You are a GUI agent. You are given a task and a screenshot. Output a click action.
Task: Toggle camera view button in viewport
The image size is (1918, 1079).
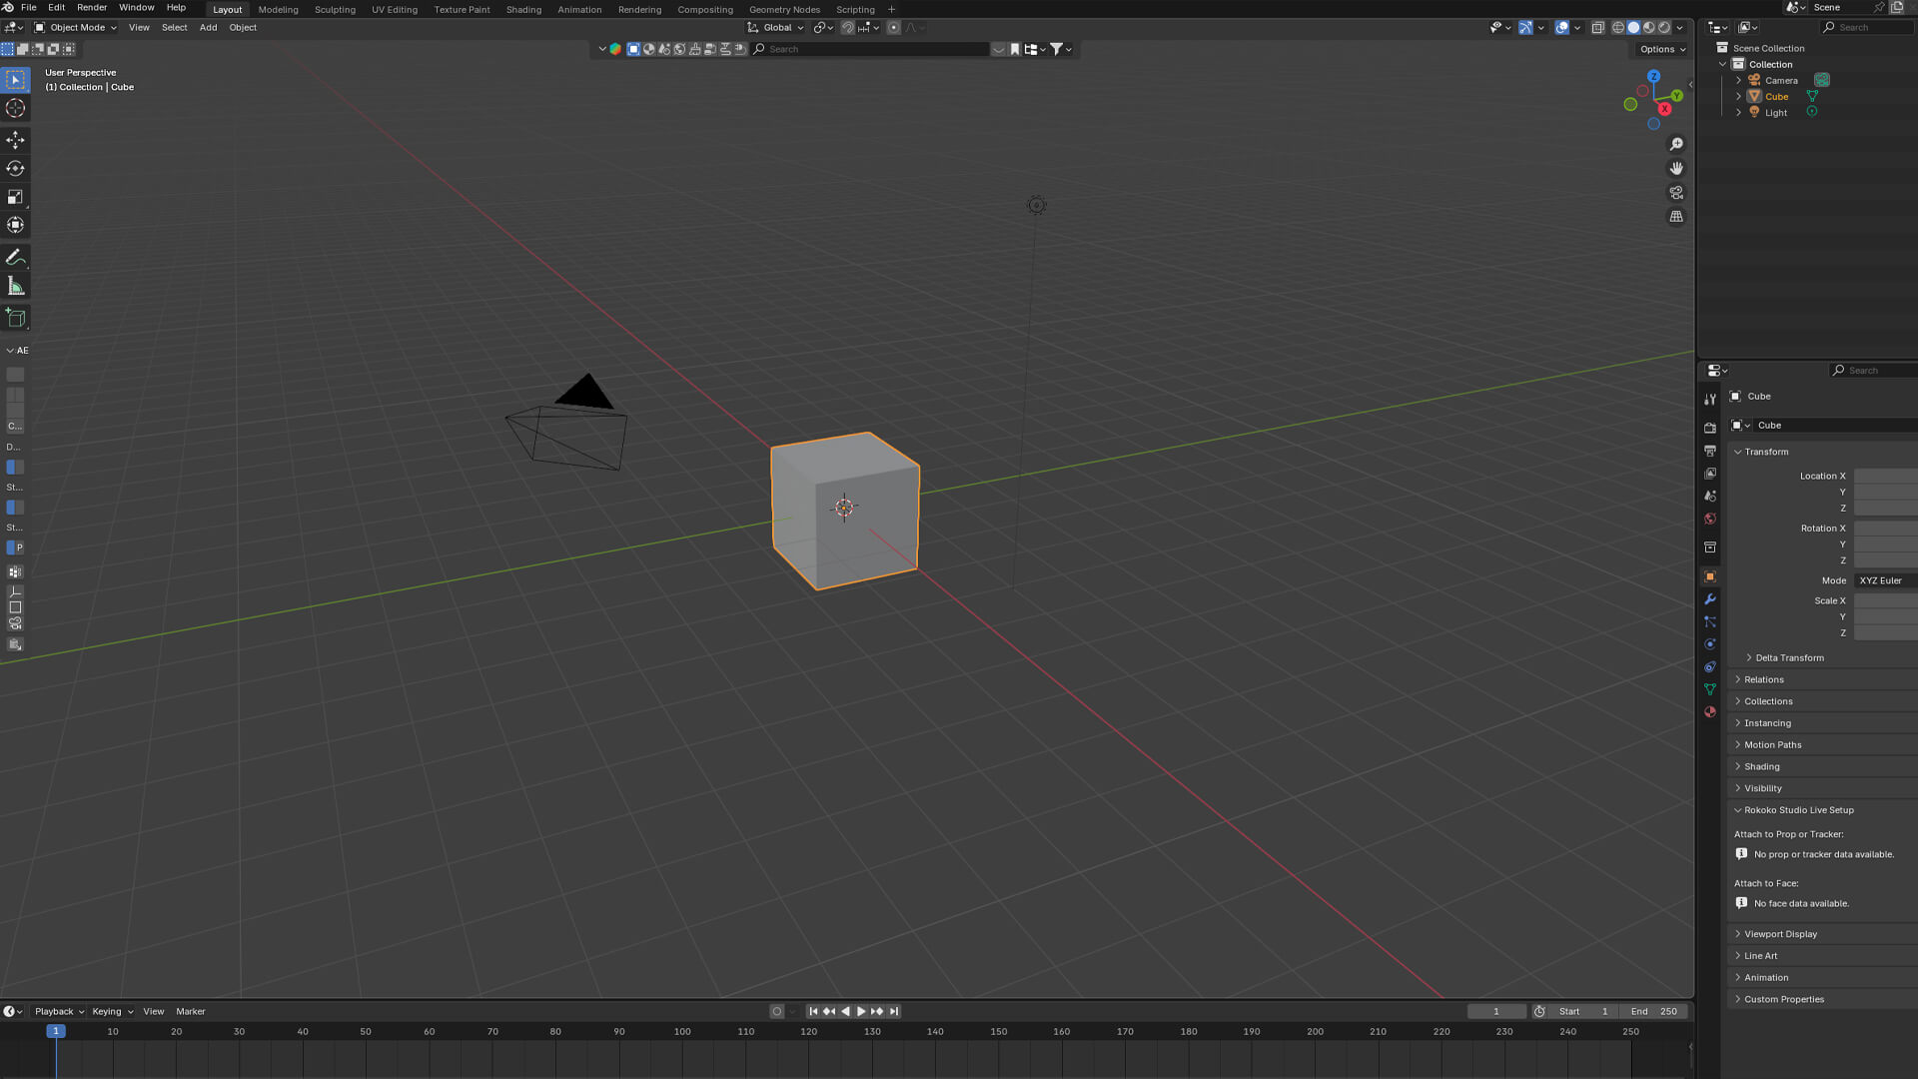point(1676,193)
